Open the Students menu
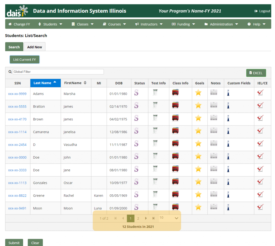Viewport: 275px width, 246px height. 50,24
